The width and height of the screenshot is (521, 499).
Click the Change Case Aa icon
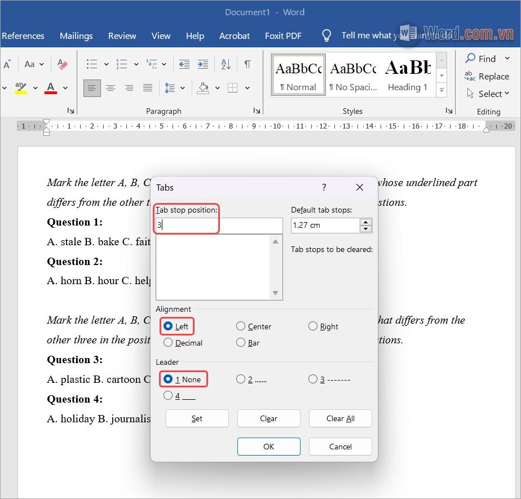[x=29, y=64]
